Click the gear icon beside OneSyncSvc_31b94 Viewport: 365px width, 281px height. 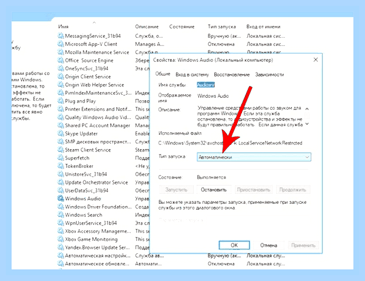pyautogui.click(x=61, y=68)
